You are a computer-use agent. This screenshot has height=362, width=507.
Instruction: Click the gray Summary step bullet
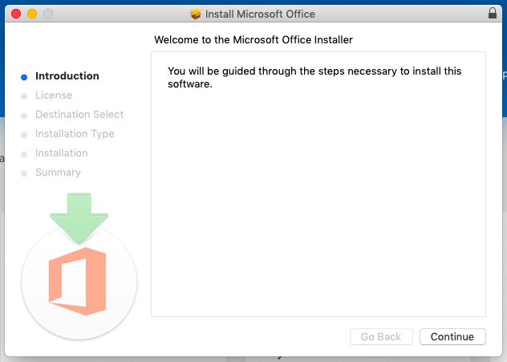[24, 173]
